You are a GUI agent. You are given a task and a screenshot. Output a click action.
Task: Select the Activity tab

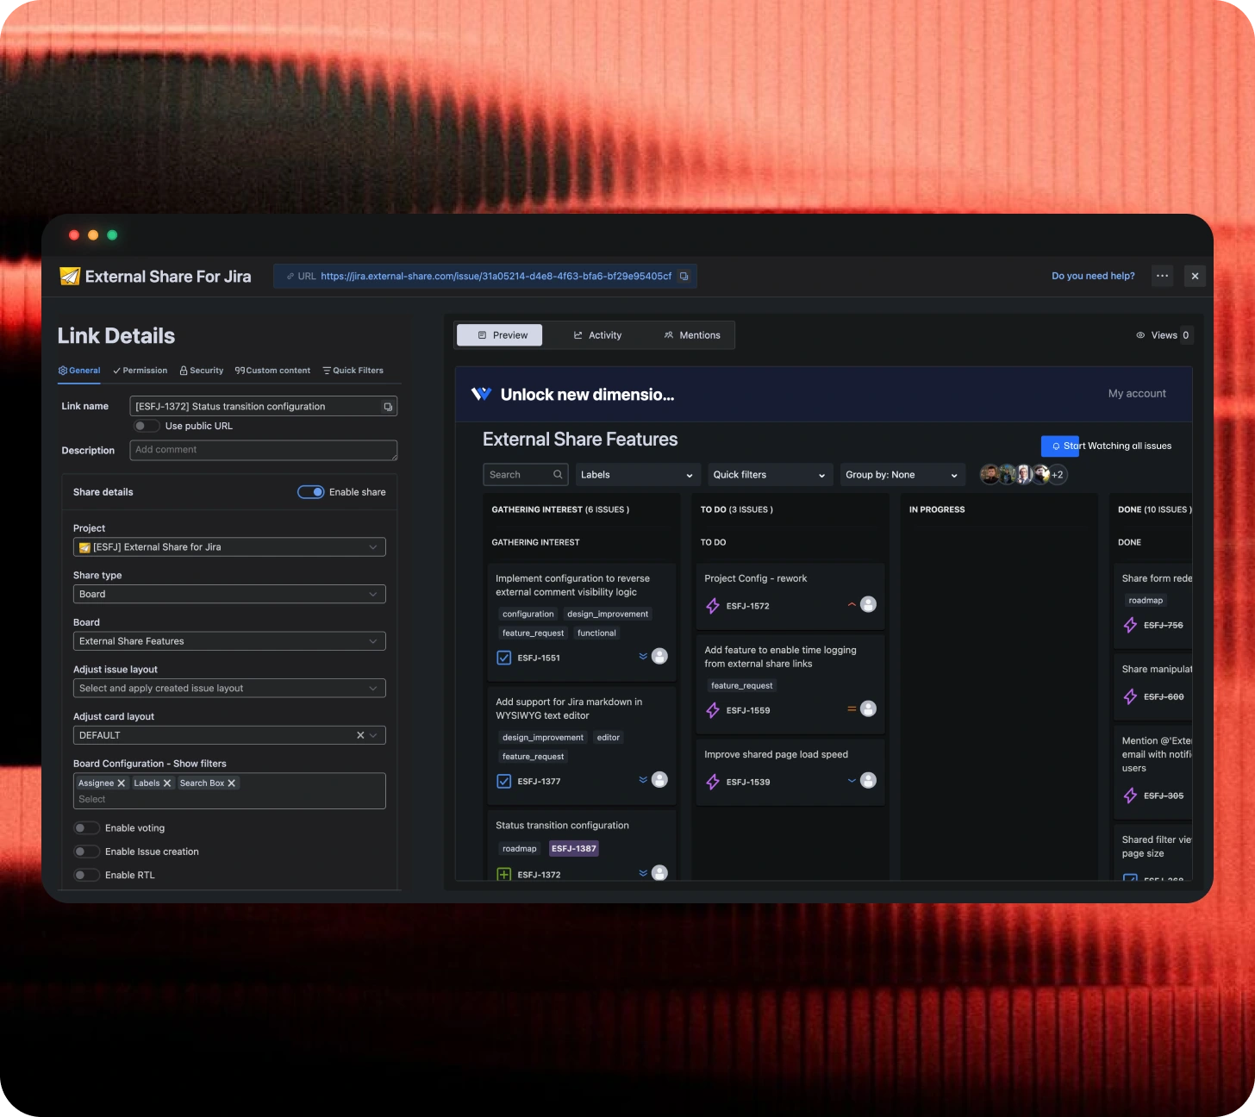597,335
